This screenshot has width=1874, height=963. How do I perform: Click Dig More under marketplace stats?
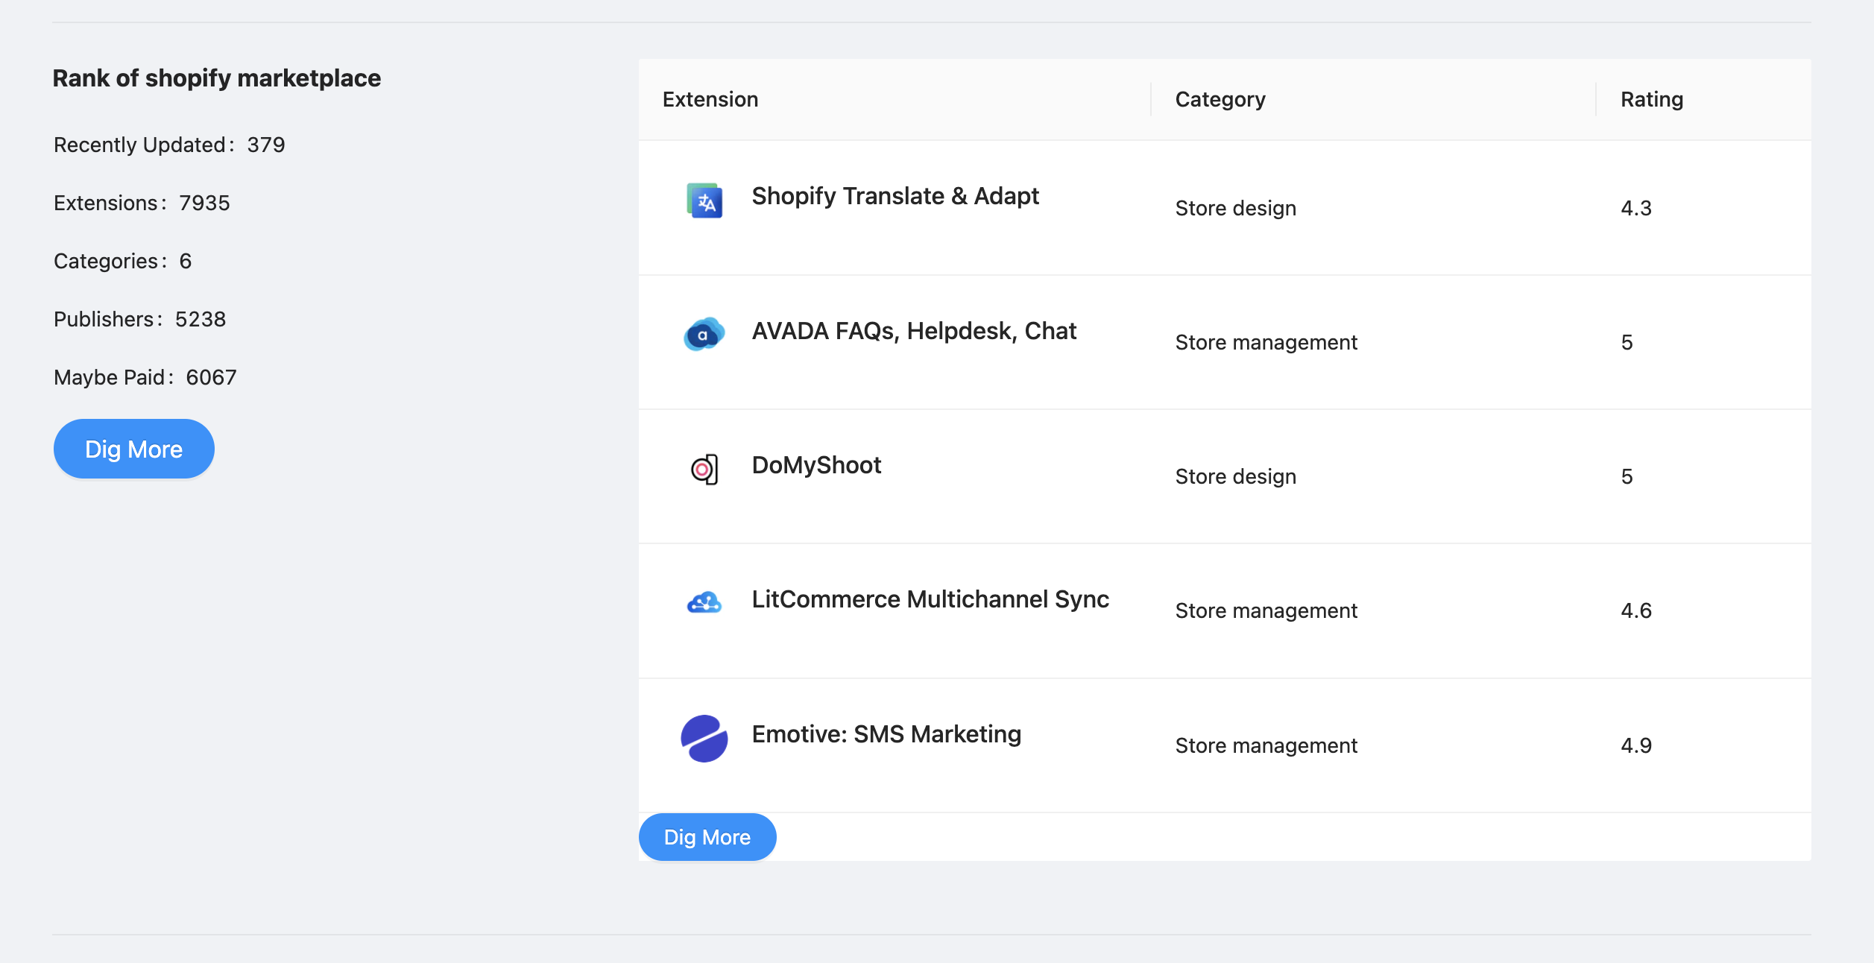134,449
